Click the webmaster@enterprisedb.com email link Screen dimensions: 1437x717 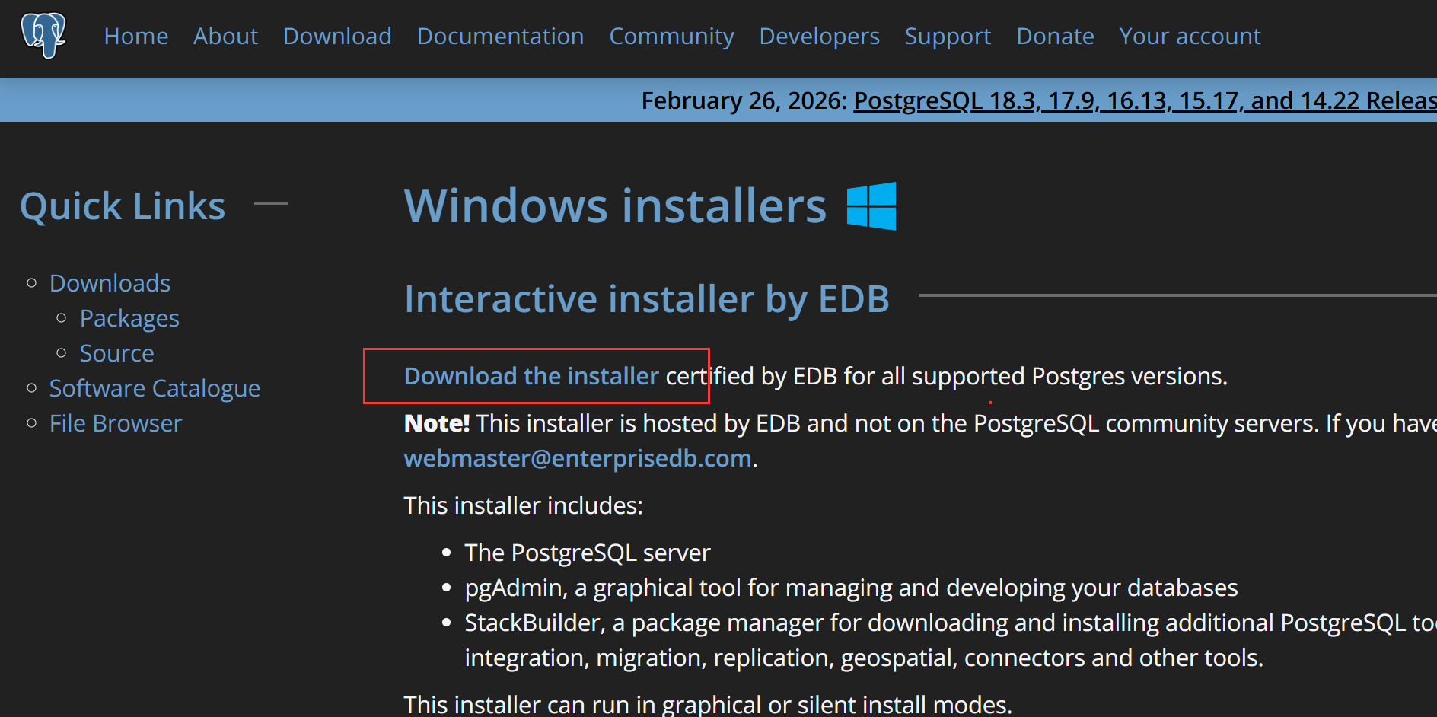point(578,458)
